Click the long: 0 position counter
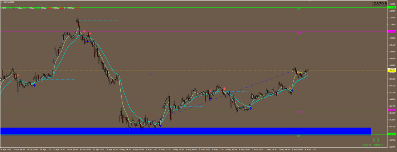 [x=367, y=145]
